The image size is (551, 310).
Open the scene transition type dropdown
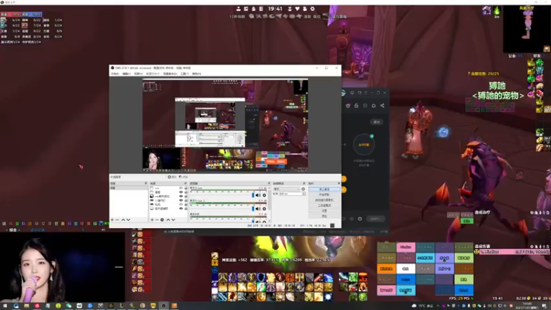coord(287,189)
